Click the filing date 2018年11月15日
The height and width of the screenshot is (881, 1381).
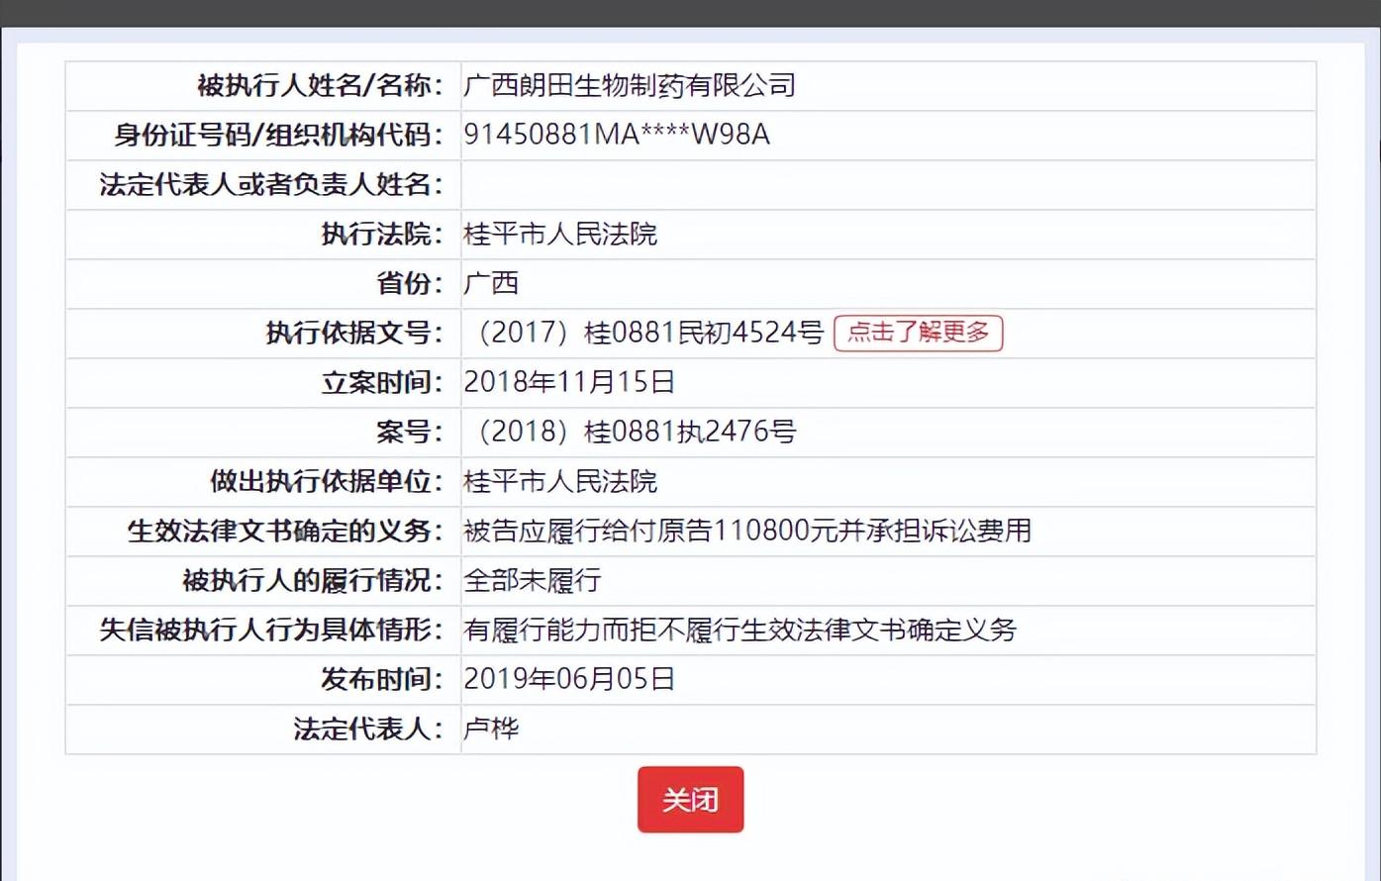[x=569, y=382]
